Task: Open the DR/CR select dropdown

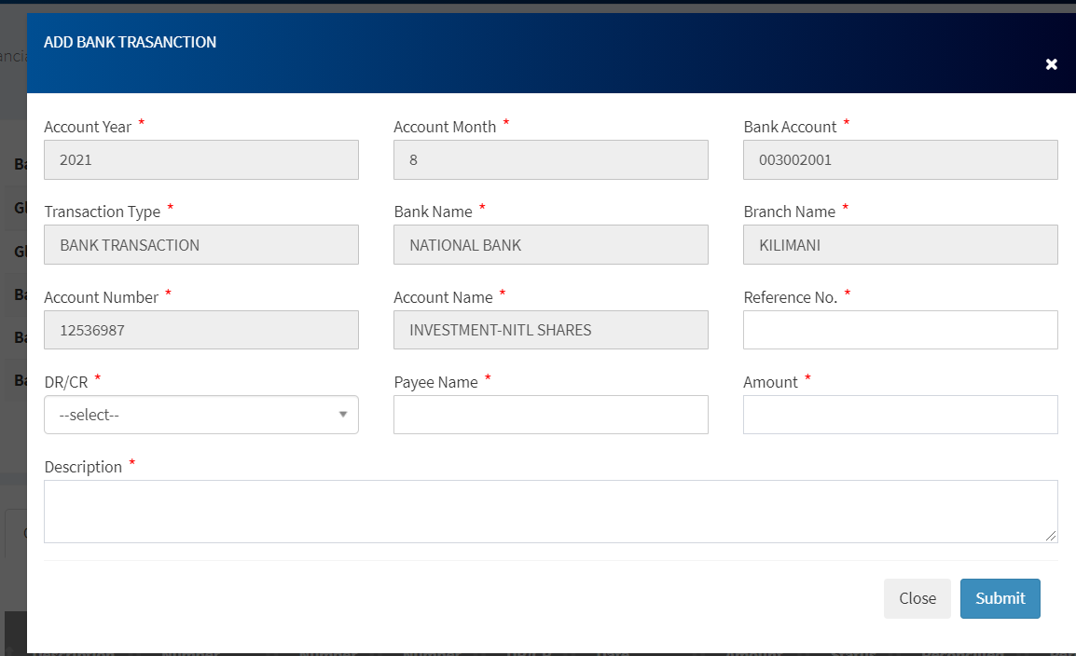Action: (200, 415)
